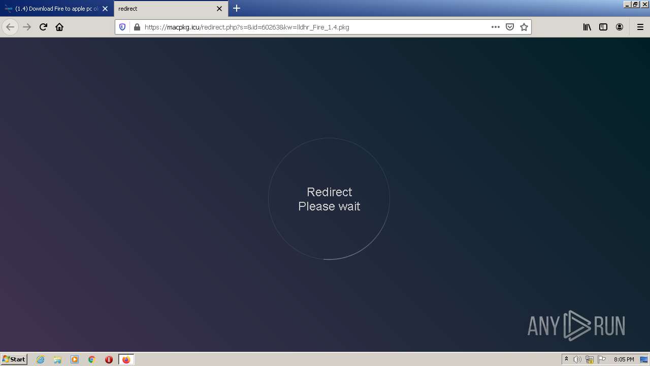Open the Firefox hamburger menu
Screen dimensions: 650x366
(x=640, y=27)
